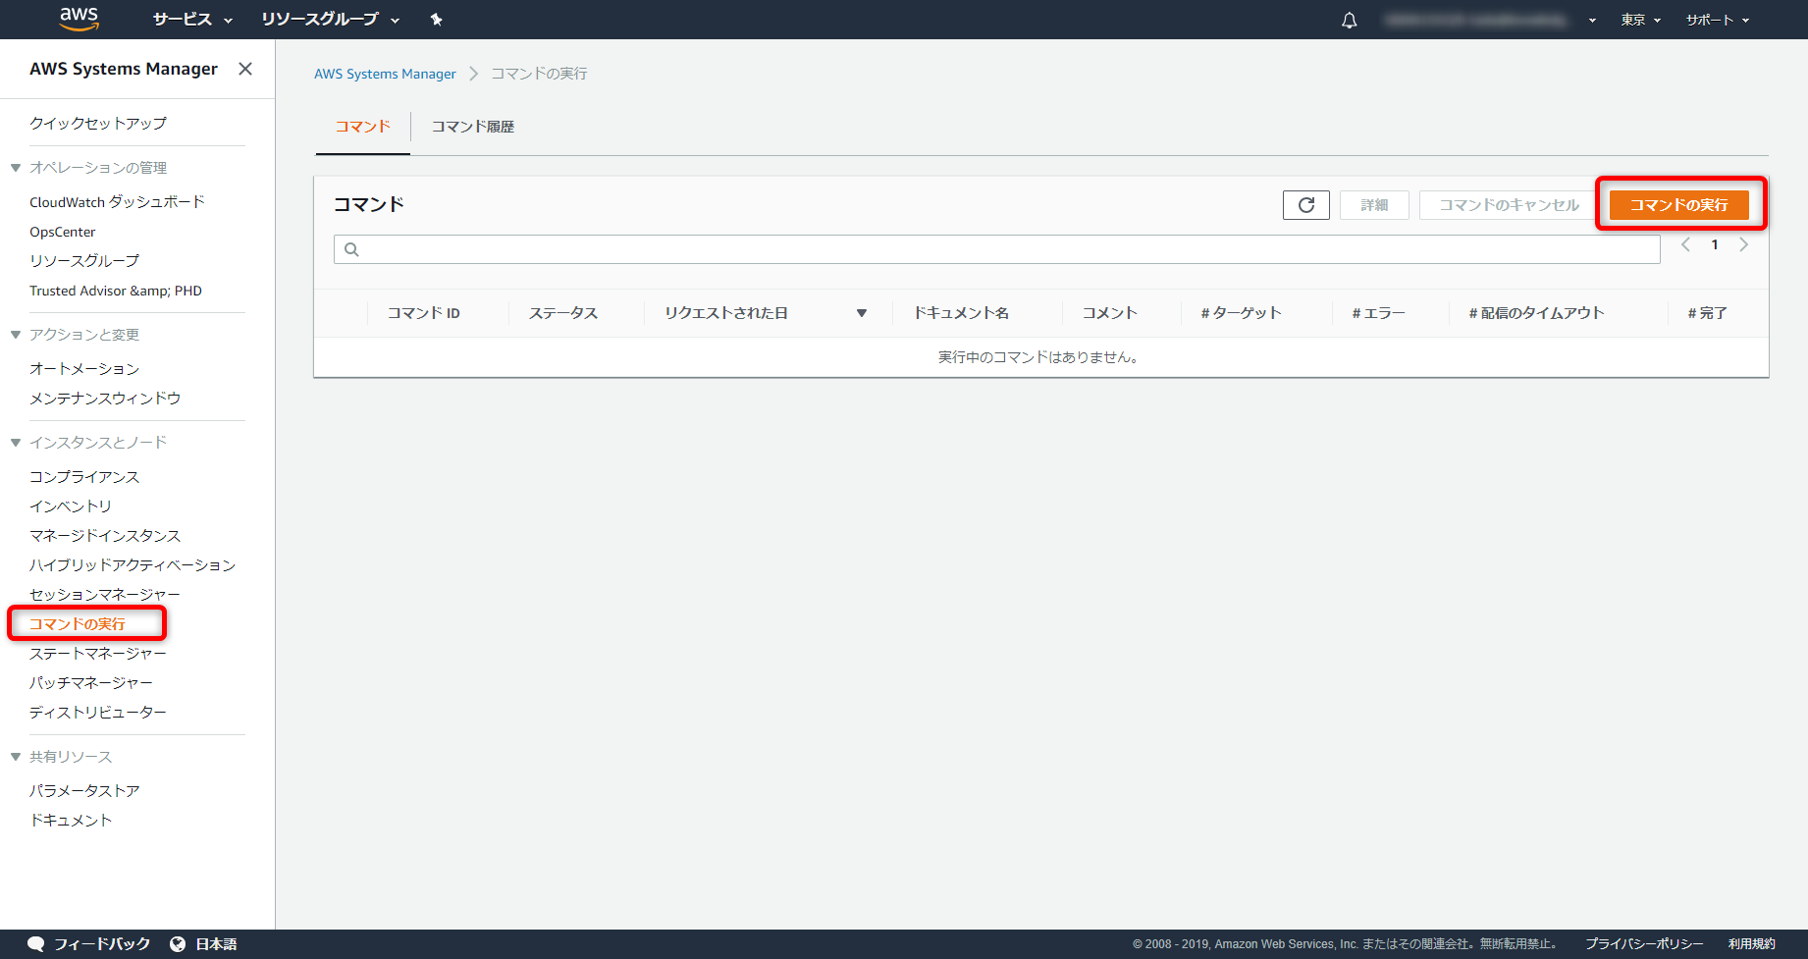The width and height of the screenshot is (1808, 959).
Task: Click the orange コマンドの実行 button
Action: click(x=1679, y=205)
